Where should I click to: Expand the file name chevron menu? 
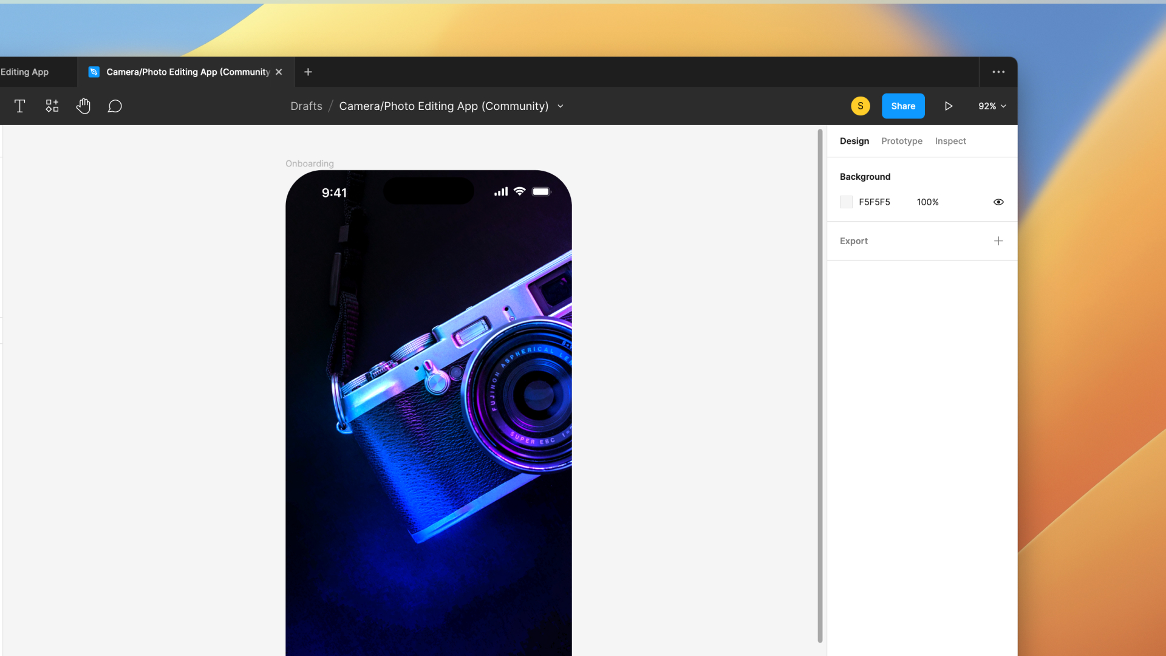(x=561, y=106)
